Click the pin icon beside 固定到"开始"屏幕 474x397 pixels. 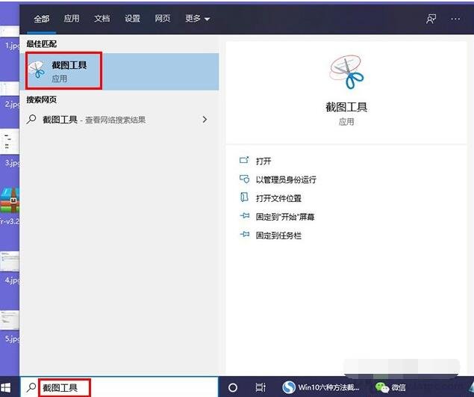[x=245, y=216]
